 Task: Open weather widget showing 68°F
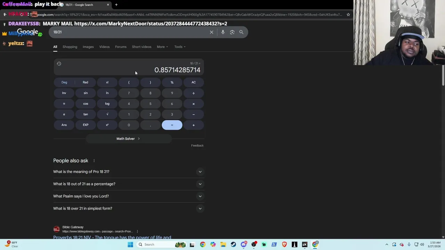11,244
